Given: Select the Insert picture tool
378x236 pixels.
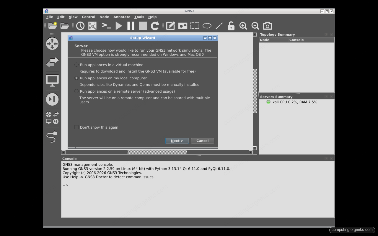Looking at the screenshot, I should 183,26.
